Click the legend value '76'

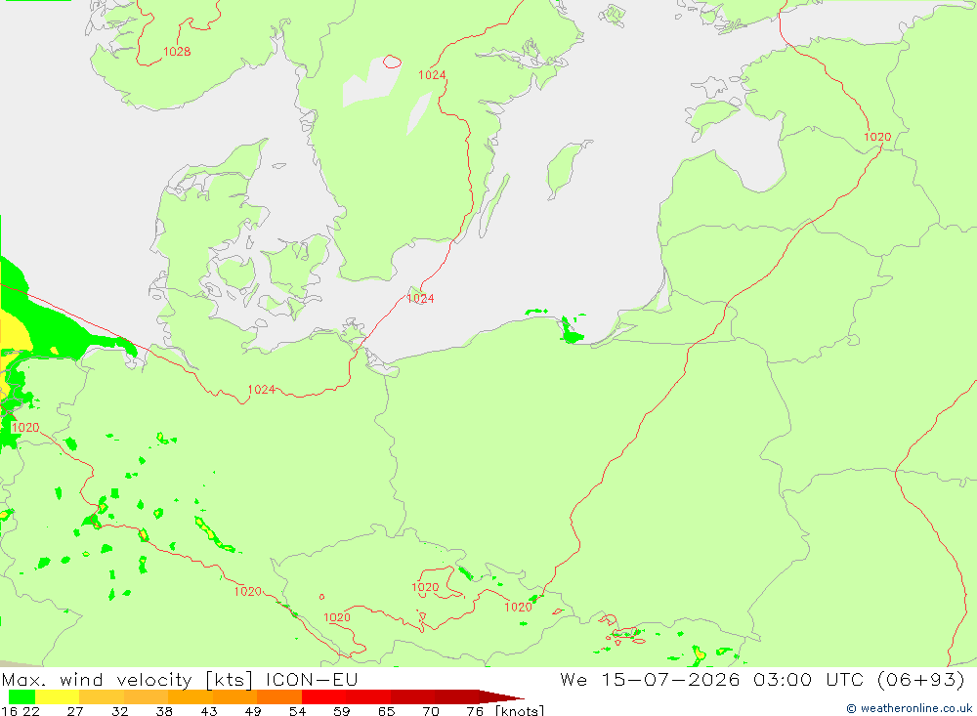click(475, 711)
